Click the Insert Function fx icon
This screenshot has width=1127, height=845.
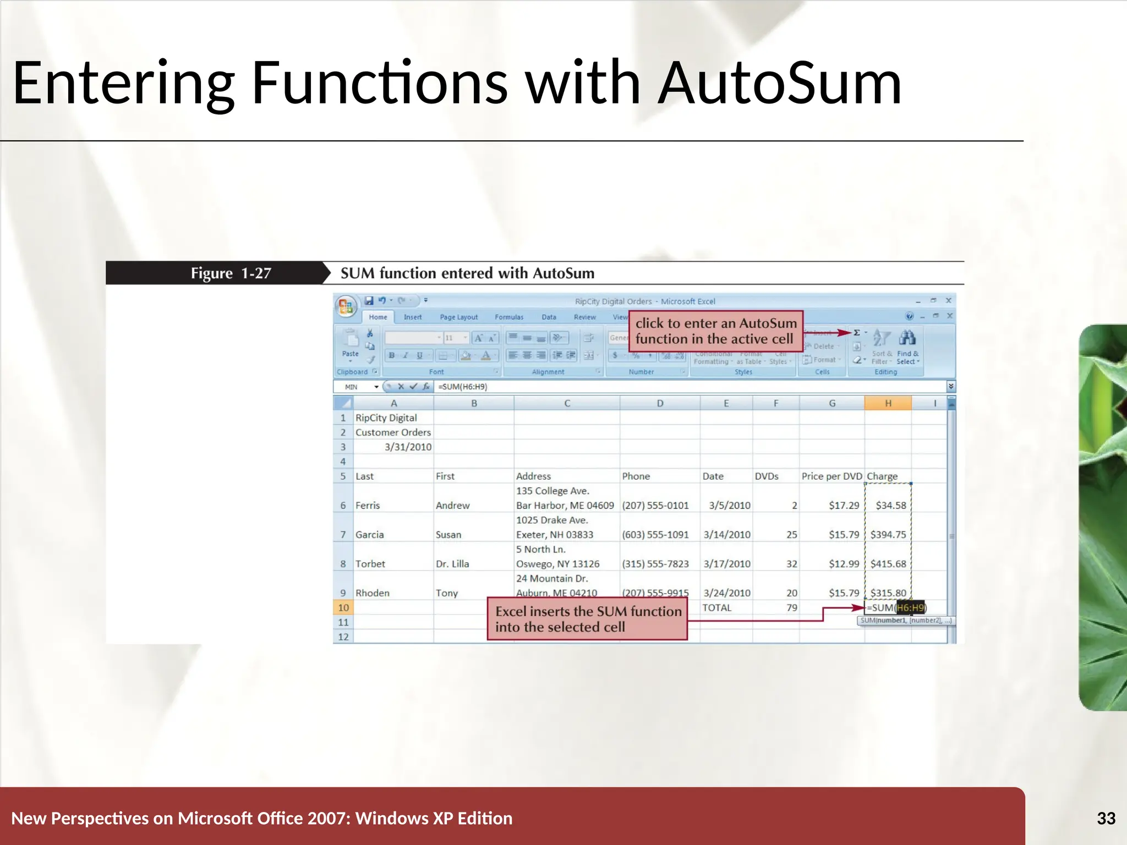pyautogui.click(x=426, y=387)
